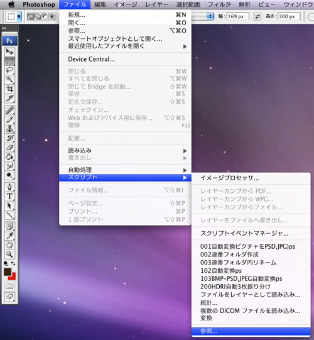The width and height of the screenshot is (314, 340).
Task: Select the Crop tool
Action: [x=9, y=89]
